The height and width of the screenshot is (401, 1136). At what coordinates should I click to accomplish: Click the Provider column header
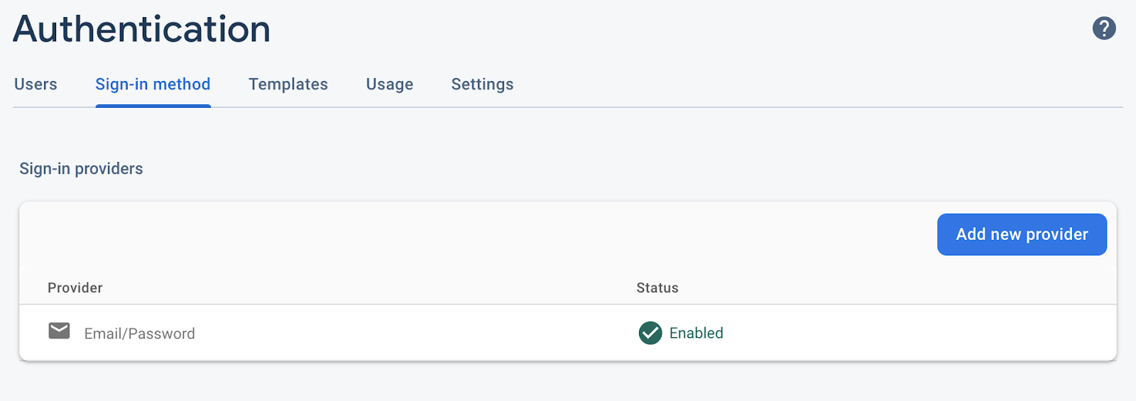click(x=75, y=287)
